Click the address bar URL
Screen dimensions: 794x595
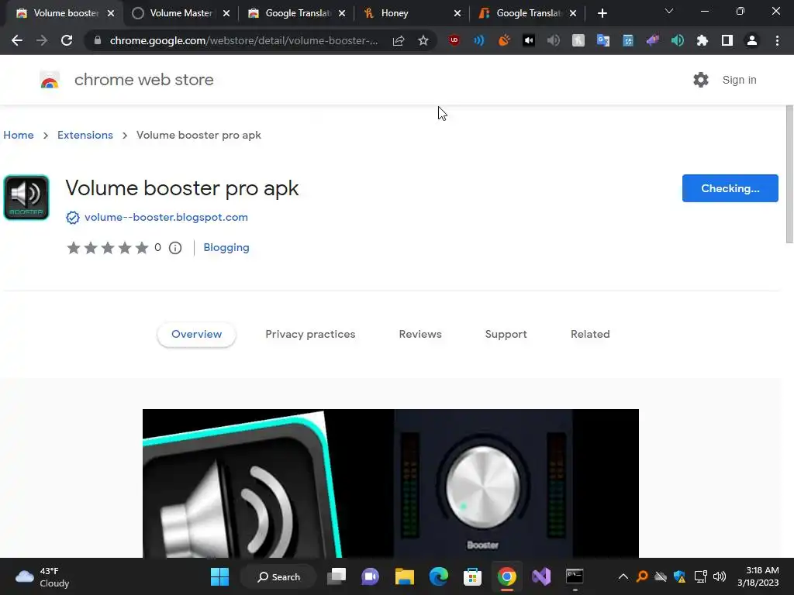(243, 40)
